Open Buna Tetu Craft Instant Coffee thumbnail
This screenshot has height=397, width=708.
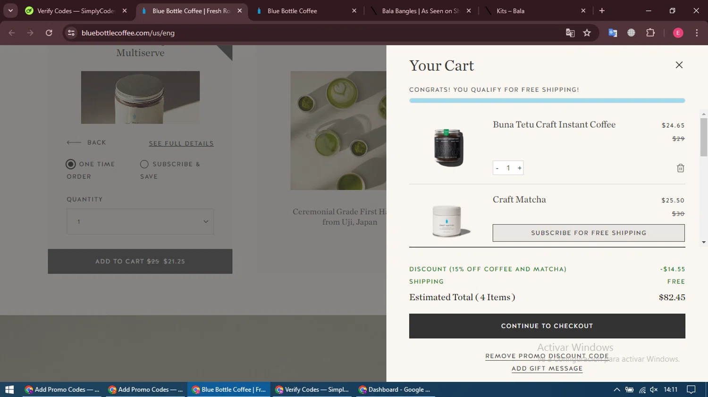point(449,148)
